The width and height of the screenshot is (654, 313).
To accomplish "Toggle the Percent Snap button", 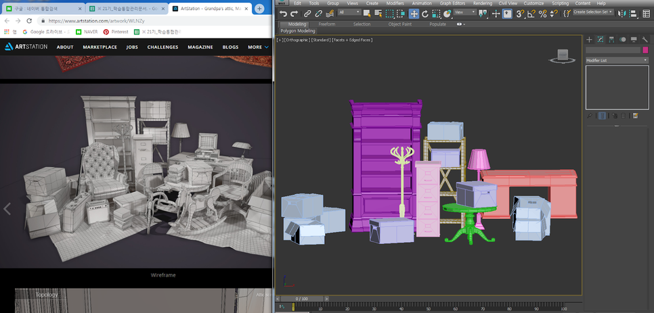I will coord(543,14).
